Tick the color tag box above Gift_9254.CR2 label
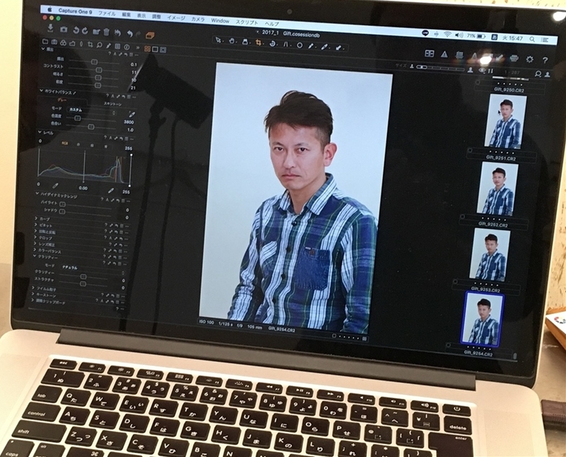The image size is (566, 457). pyautogui.click(x=448, y=345)
